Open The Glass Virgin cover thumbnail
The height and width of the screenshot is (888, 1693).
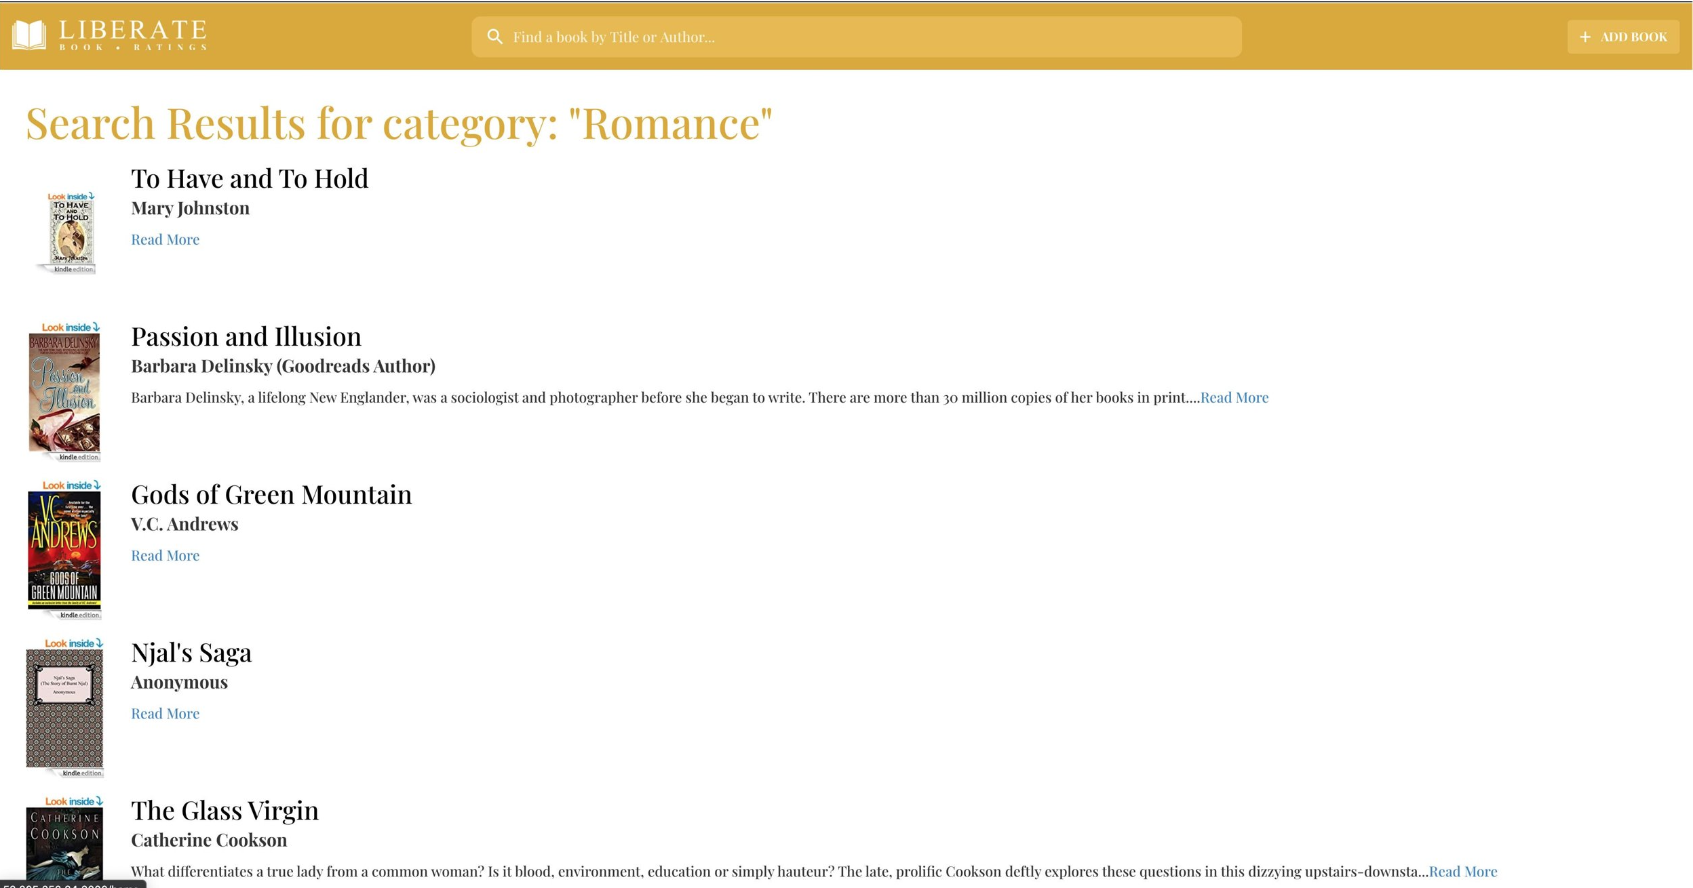64,842
